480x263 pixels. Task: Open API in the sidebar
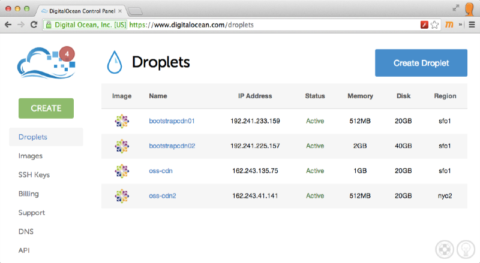coord(24,250)
